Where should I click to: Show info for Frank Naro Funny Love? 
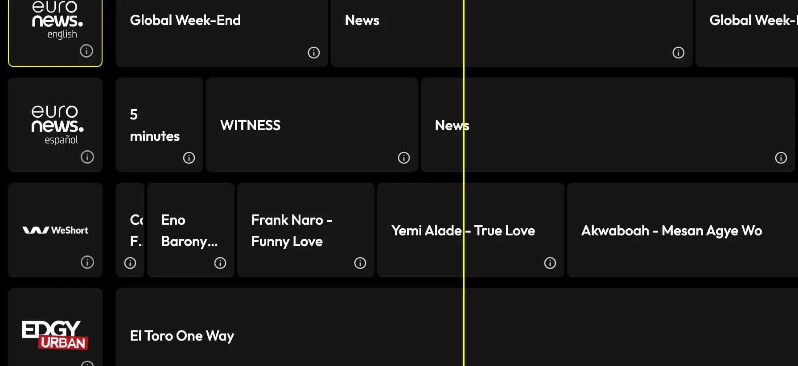pyautogui.click(x=360, y=263)
